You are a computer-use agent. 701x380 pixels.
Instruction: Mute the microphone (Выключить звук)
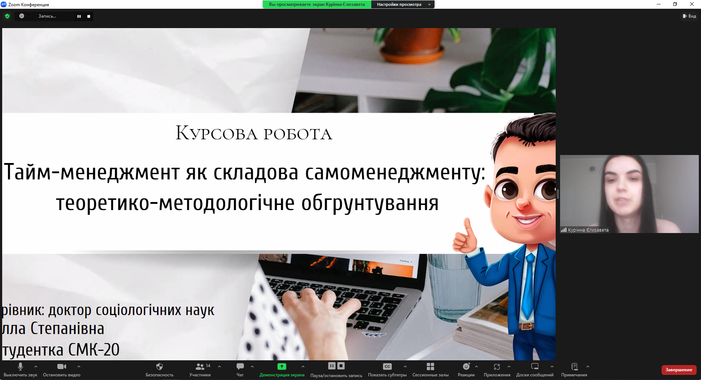20,367
